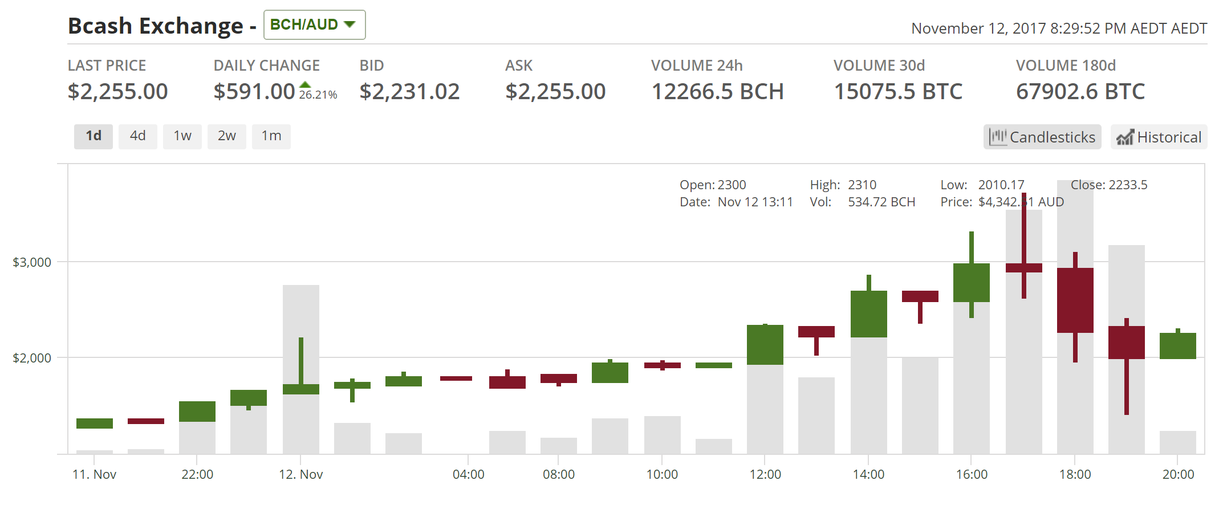Click the last price $2,255.00 value

pos(117,92)
